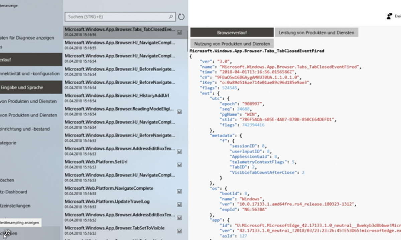Click sampling icon on UpdateTravelLog row
This screenshot has height=240, width=401.
point(179,205)
